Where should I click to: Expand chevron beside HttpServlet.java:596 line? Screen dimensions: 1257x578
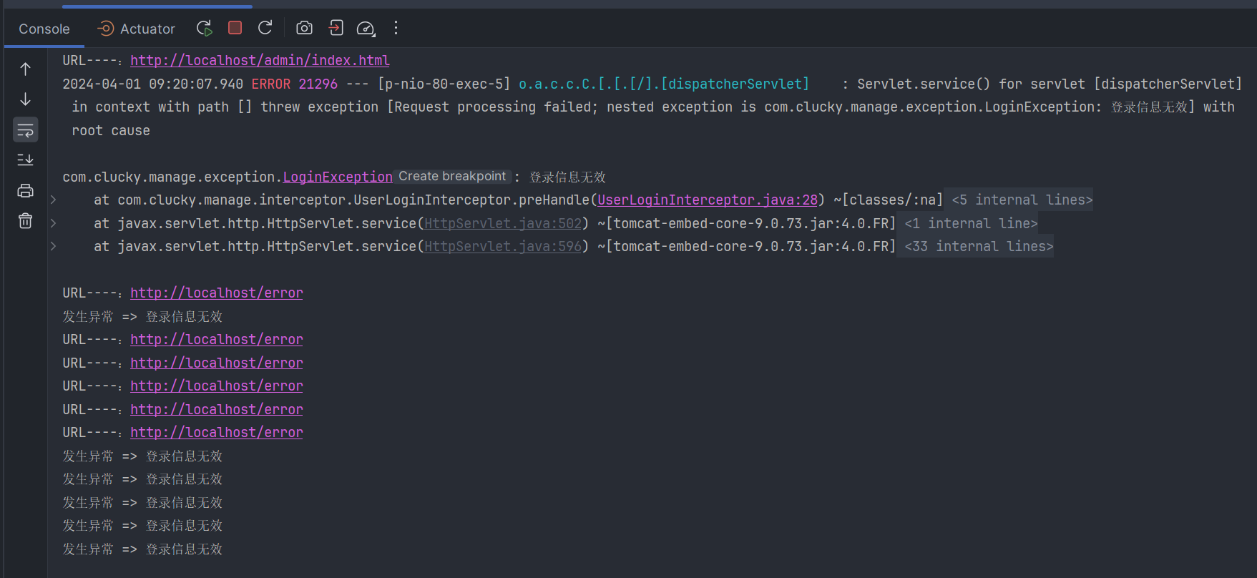tap(54, 247)
